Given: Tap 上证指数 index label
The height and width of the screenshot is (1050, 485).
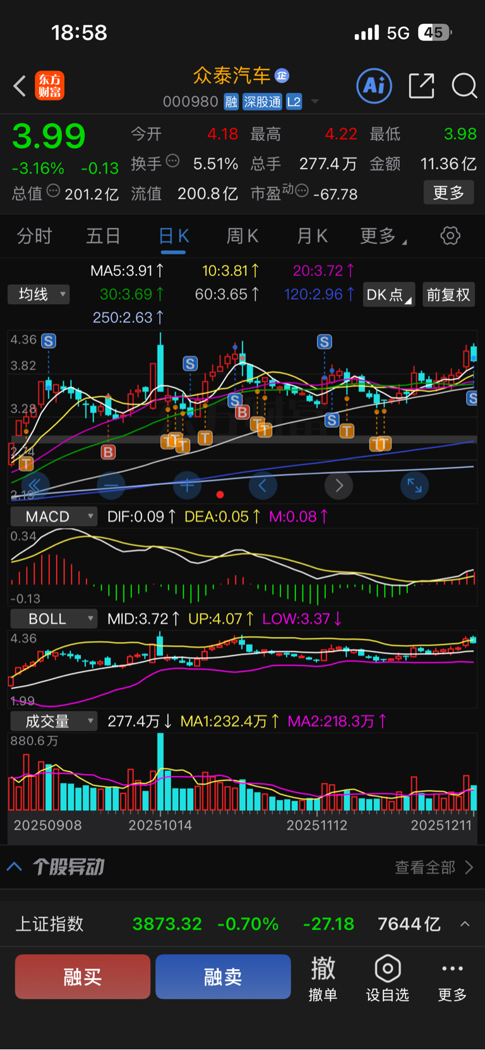Looking at the screenshot, I should (49, 924).
